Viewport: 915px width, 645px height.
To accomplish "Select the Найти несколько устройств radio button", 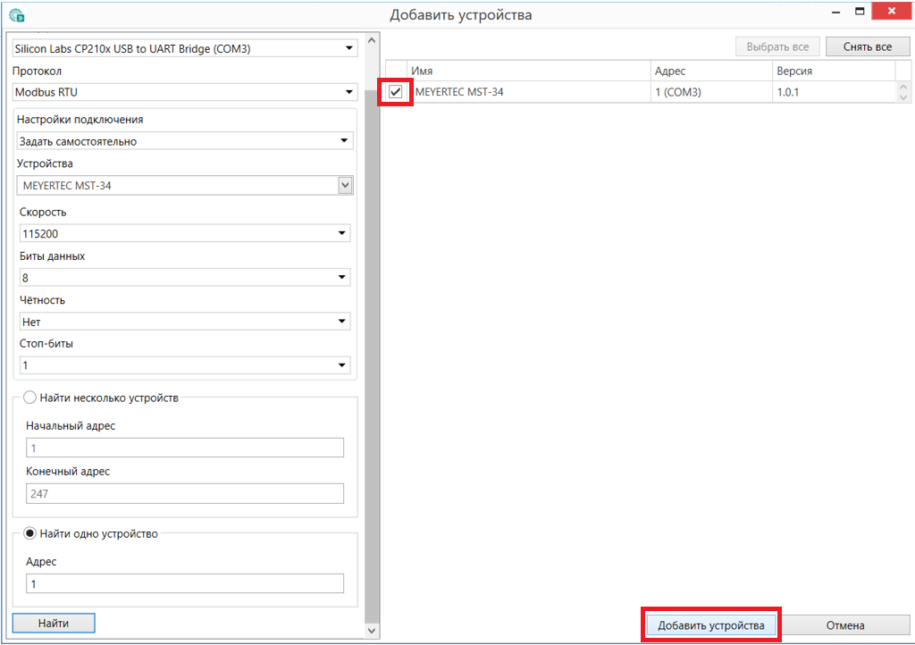I will coord(29,398).
